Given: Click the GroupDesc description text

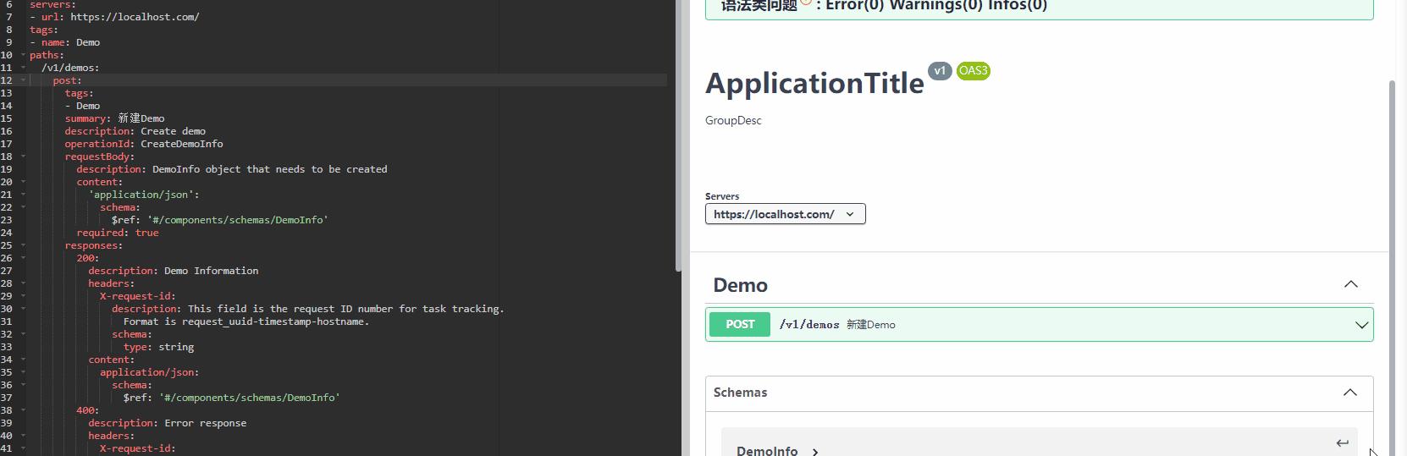Looking at the screenshot, I should point(733,120).
